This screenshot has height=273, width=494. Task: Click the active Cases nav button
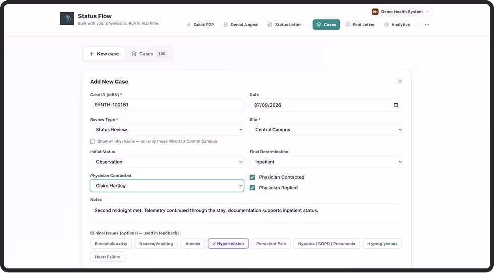[326, 25]
